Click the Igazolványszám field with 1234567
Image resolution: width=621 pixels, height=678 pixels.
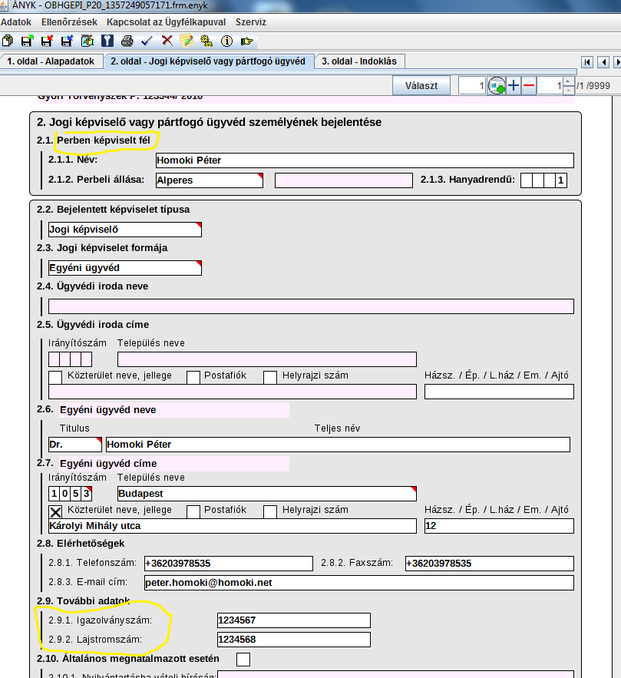pos(294,620)
